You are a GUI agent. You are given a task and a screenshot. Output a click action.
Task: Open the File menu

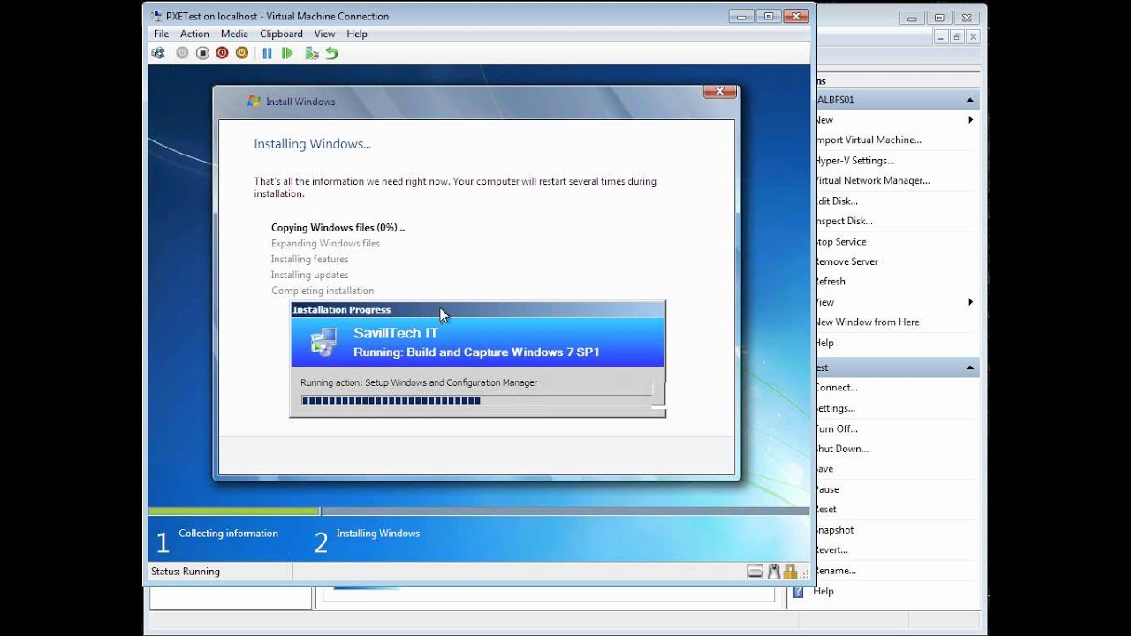[x=161, y=34]
